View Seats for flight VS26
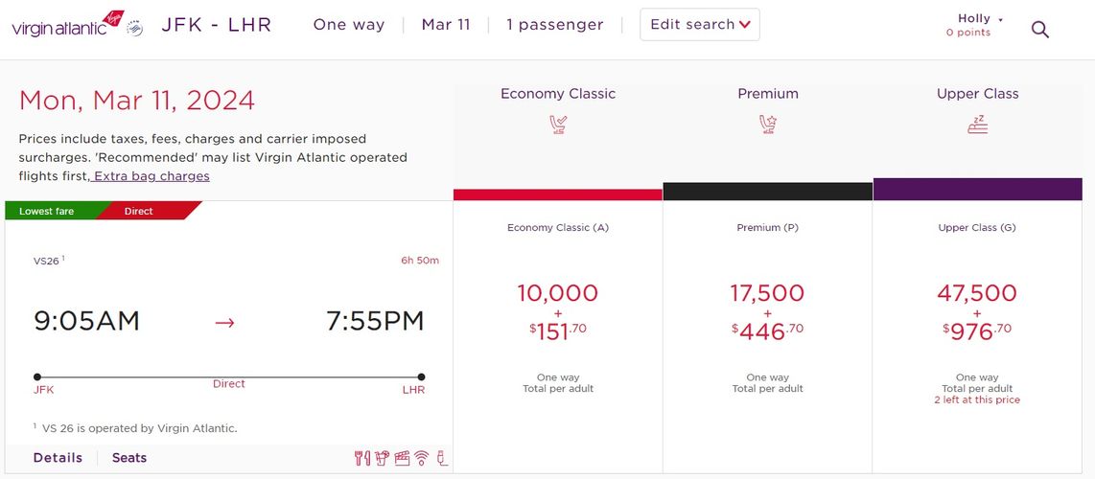The height and width of the screenshot is (479, 1095). [129, 458]
